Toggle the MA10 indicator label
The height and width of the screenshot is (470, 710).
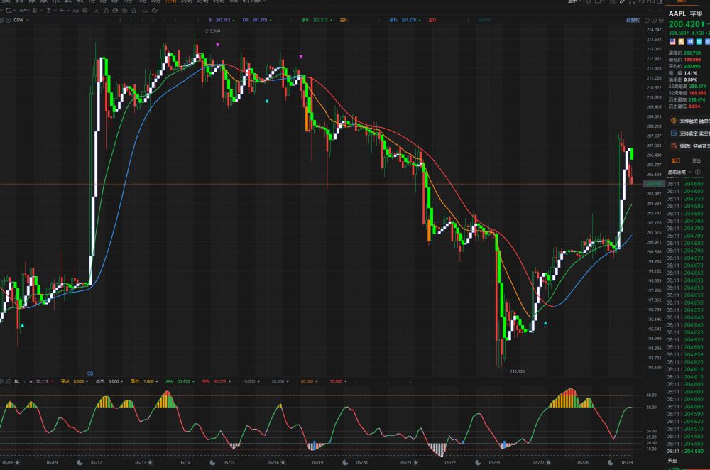click(485, 21)
